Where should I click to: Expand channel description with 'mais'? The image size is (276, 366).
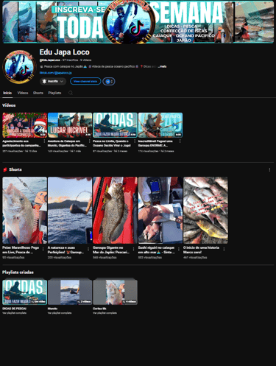pos(163,66)
